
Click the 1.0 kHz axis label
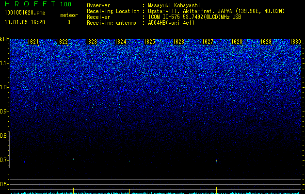[x=4, y=87]
